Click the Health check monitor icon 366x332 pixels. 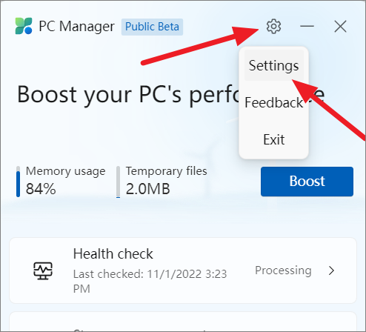(x=43, y=270)
